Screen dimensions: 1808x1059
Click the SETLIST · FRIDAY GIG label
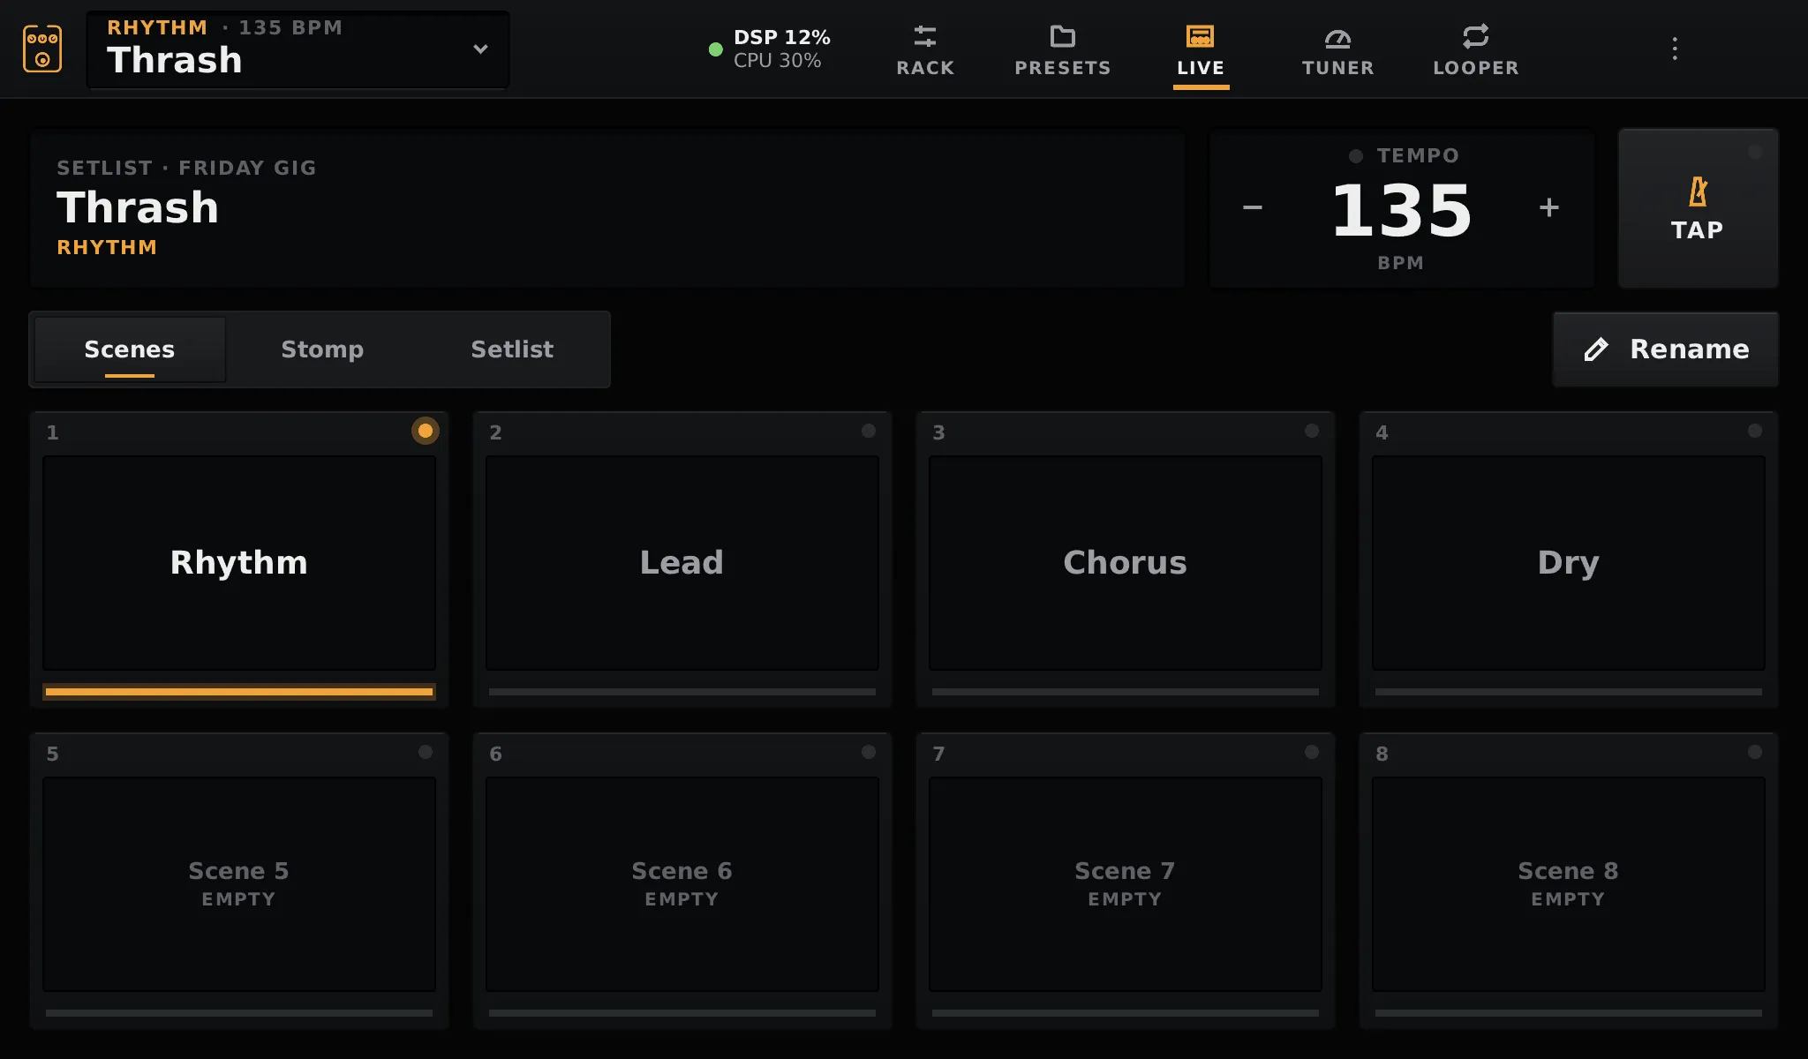tap(186, 168)
